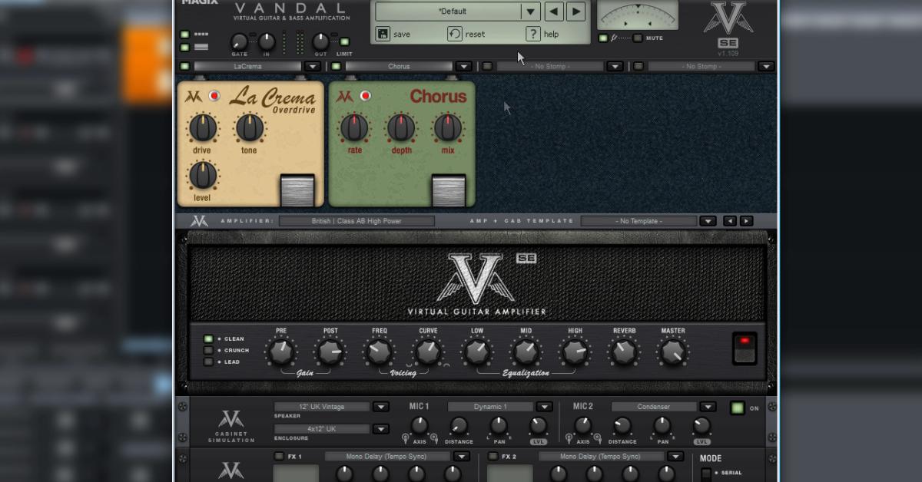The width and height of the screenshot is (922, 482).
Task: Click the amp MASTER knob
Action: coord(673,352)
